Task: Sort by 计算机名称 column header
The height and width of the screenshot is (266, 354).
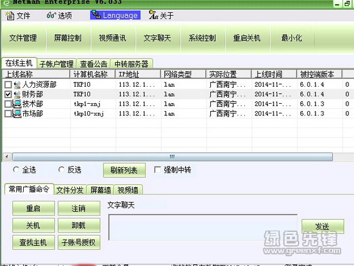Action: (93, 74)
